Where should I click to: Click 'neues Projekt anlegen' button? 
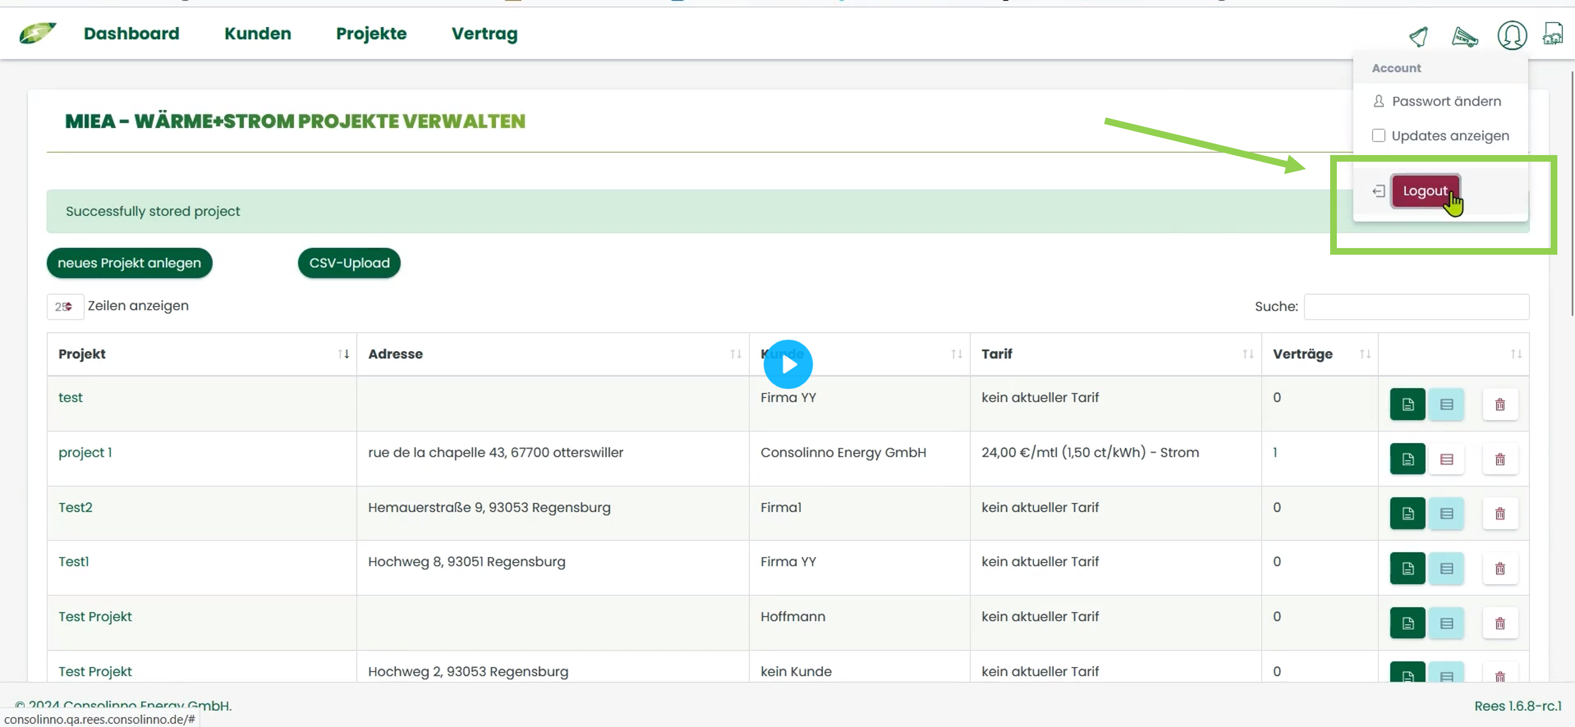pos(129,263)
